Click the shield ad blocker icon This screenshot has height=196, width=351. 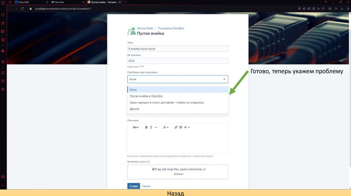(314, 9)
